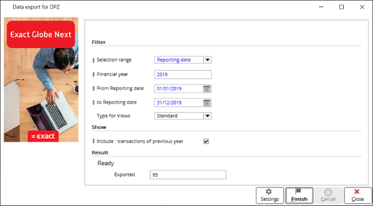Open calendar picker for From Reporting date
373x206 pixels.
point(207,89)
